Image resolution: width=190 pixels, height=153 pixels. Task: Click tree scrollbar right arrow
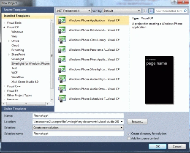point(48,104)
